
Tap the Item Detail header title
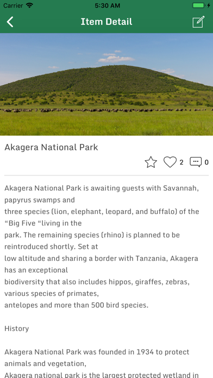coord(106,22)
